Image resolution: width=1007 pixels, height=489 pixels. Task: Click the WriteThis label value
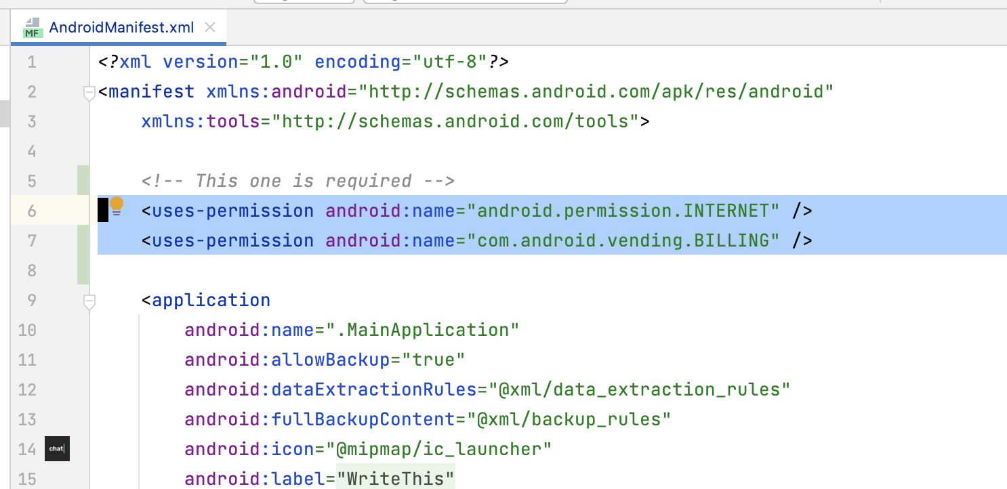[395, 479]
